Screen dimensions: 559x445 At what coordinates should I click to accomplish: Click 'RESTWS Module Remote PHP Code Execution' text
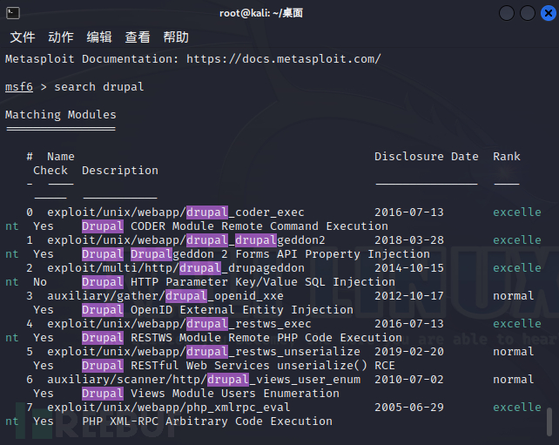[x=266, y=337]
